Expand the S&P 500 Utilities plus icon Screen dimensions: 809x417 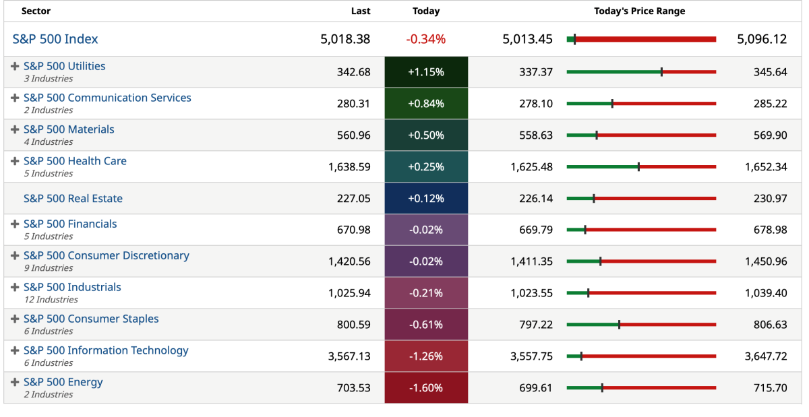pos(15,66)
